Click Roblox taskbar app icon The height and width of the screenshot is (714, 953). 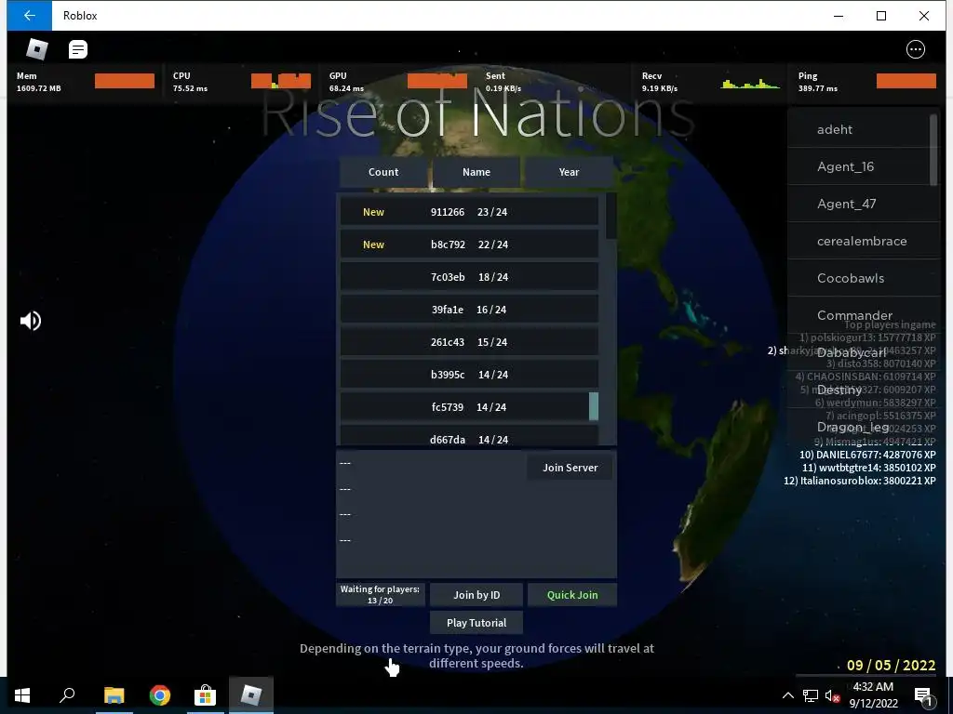point(251,695)
